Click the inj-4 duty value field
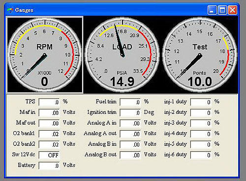The height and width of the screenshot is (181, 246). click(x=201, y=134)
